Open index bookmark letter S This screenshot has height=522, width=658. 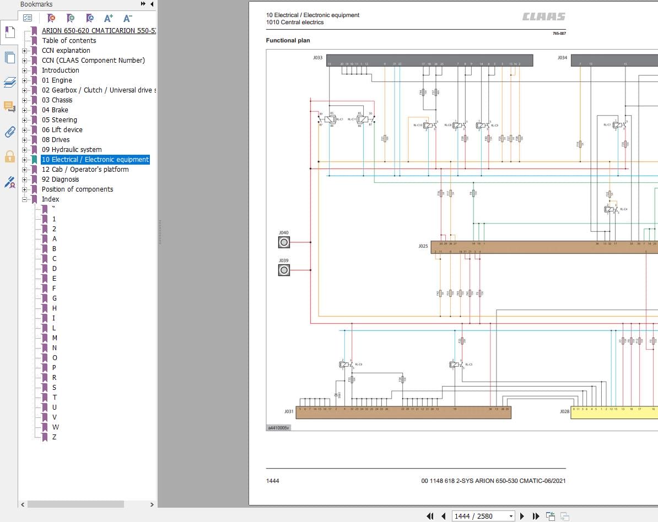click(x=54, y=388)
